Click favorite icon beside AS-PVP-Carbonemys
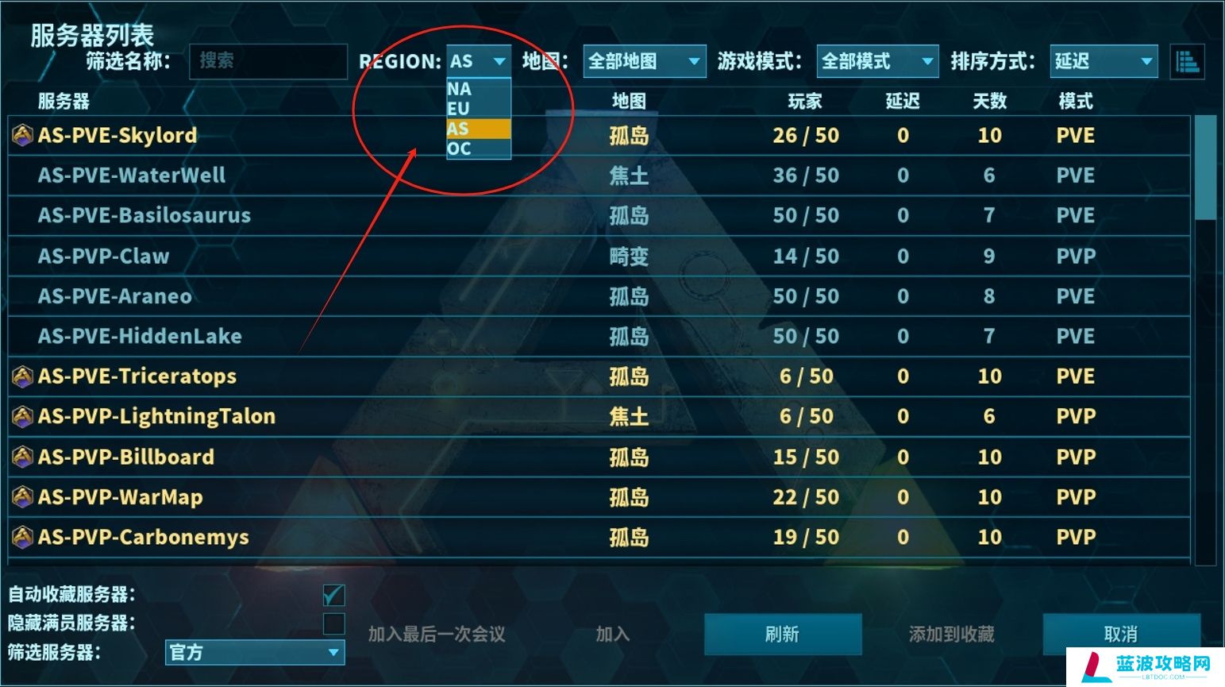The image size is (1225, 687). [22, 537]
